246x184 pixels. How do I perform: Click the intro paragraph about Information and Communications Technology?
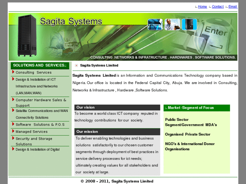(x=155, y=83)
